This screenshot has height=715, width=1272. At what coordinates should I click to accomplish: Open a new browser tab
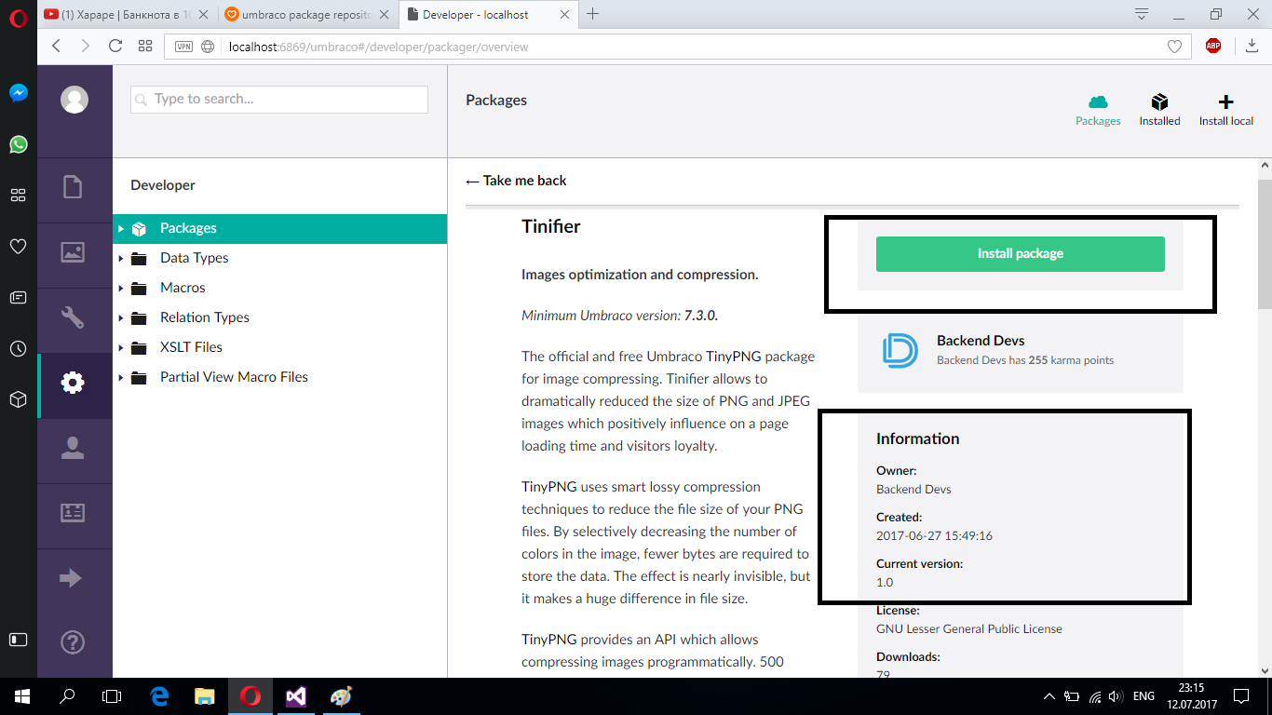point(592,14)
